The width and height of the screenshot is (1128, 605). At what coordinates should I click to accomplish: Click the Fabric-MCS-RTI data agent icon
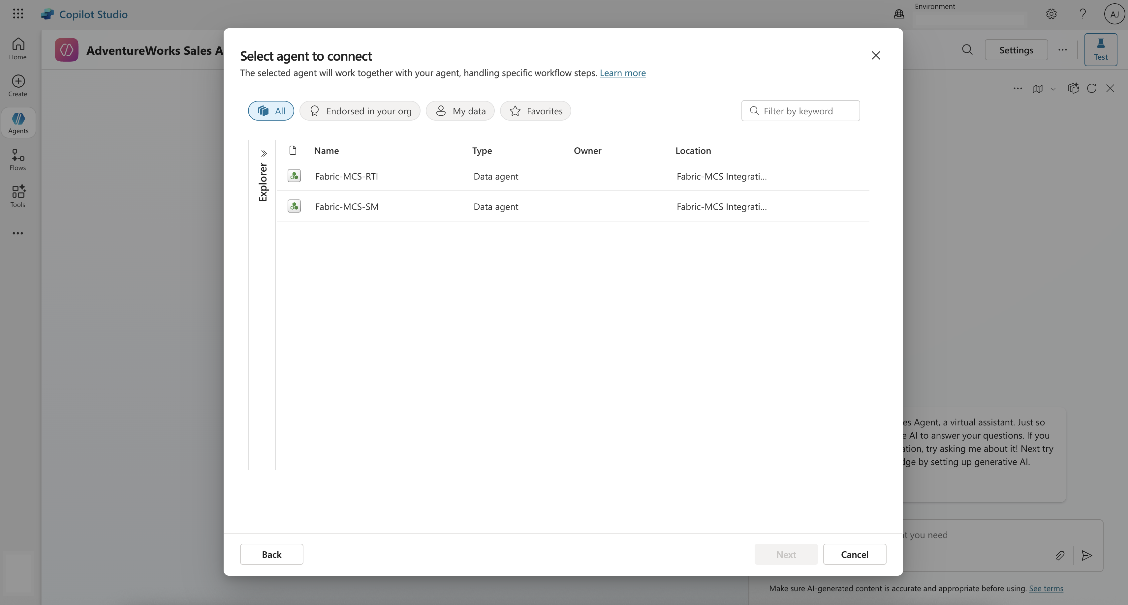(294, 176)
